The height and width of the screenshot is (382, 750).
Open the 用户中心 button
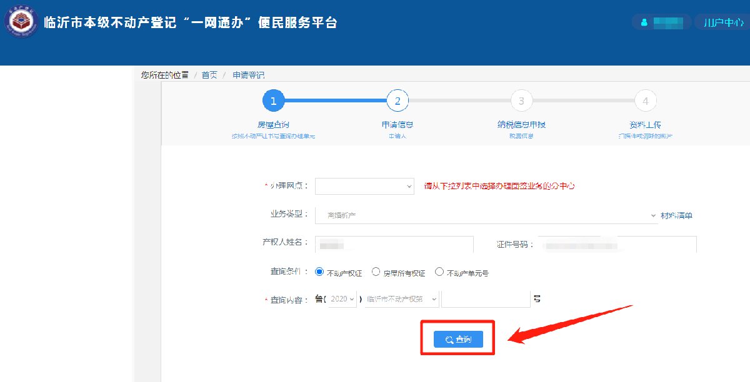click(x=723, y=22)
